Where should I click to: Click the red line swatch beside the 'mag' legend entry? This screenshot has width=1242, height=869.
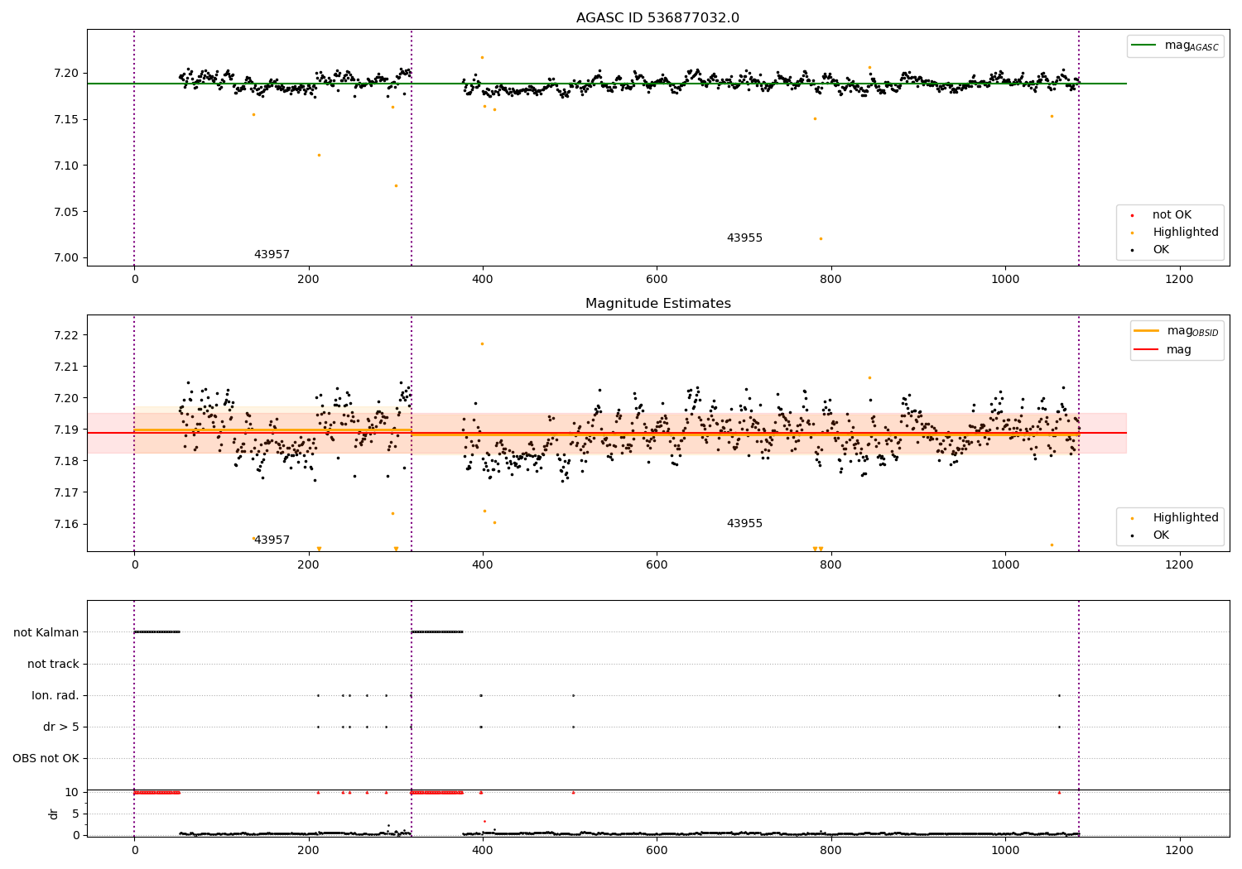click(1146, 349)
